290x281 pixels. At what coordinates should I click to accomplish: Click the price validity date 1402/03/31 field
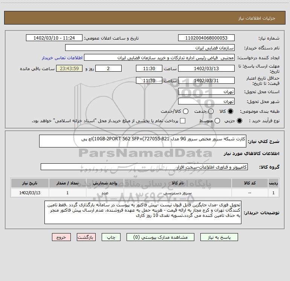[206, 81]
